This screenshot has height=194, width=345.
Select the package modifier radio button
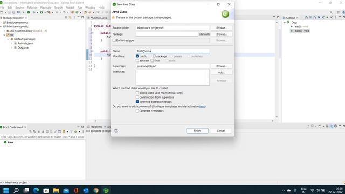154,56
